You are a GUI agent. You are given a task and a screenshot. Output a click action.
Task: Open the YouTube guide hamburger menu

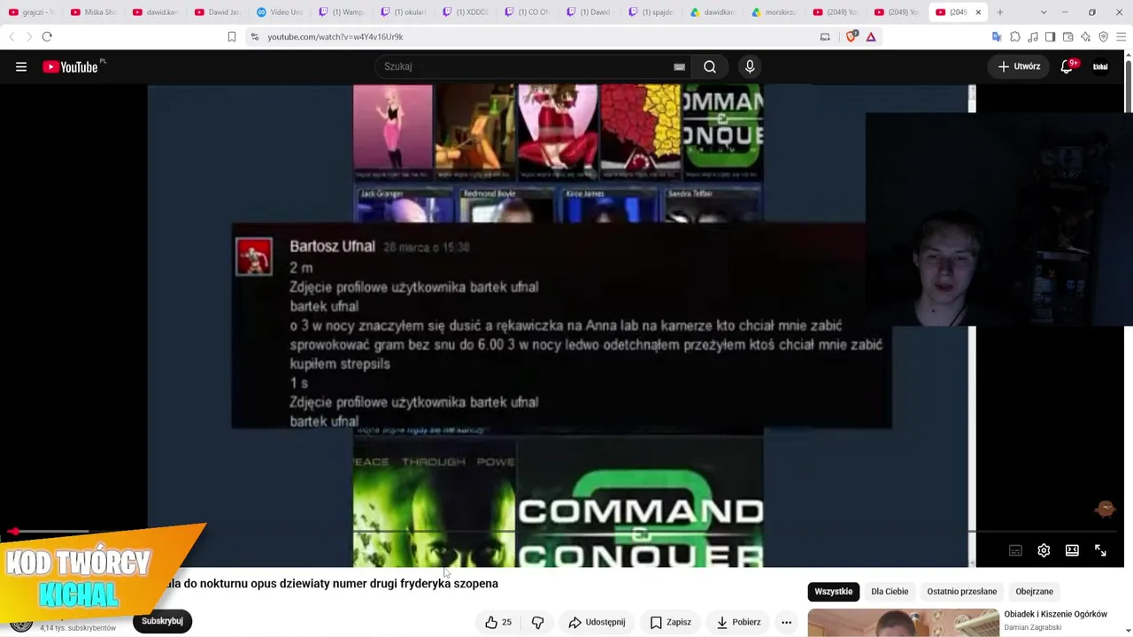[x=21, y=66]
